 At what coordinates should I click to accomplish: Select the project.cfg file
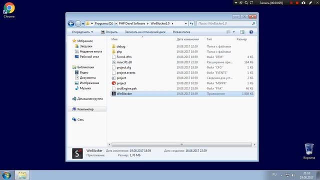coord(123,67)
